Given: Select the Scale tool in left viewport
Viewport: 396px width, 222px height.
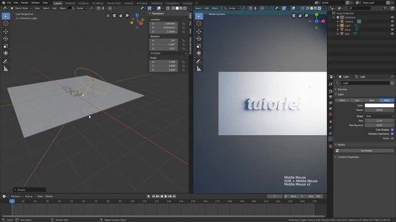Looking at the screenshot, I should tap(6, 46).
